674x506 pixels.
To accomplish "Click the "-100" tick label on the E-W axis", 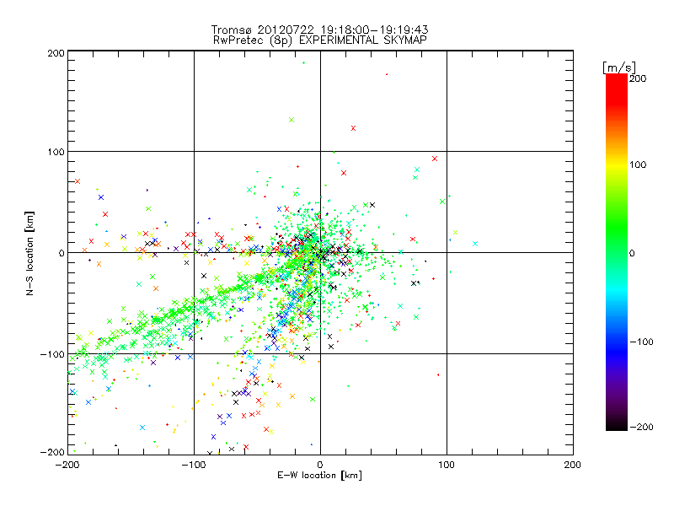I will [x=194, y=465].
